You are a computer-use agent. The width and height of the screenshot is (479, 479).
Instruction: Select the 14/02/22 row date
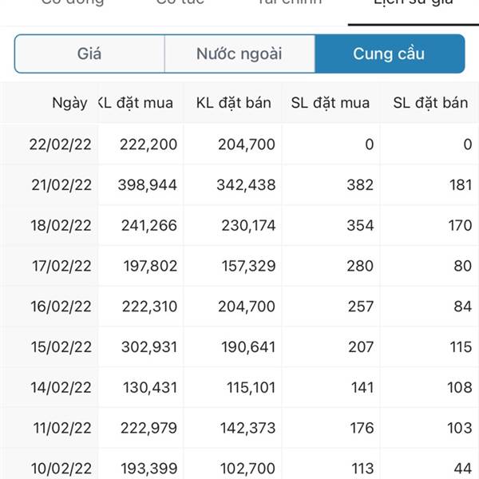61,387
